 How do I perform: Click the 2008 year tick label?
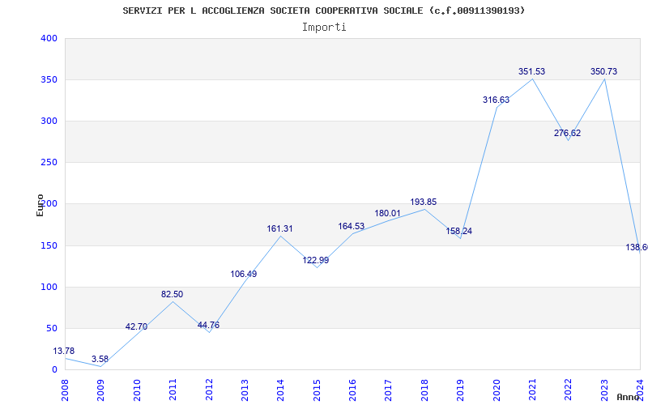pos(65,390)
